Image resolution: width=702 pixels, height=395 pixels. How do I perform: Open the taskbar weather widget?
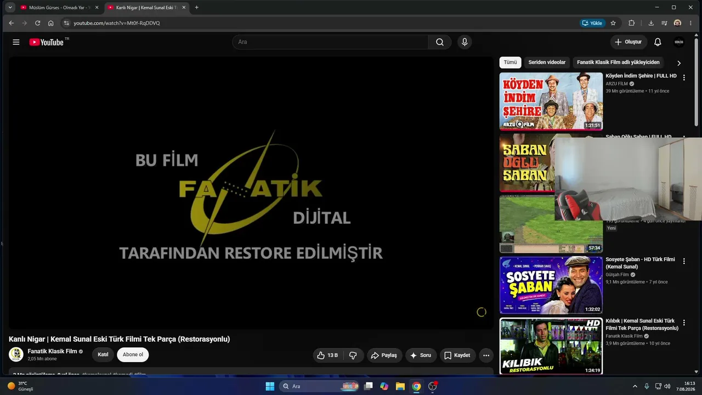coord(21,386)
